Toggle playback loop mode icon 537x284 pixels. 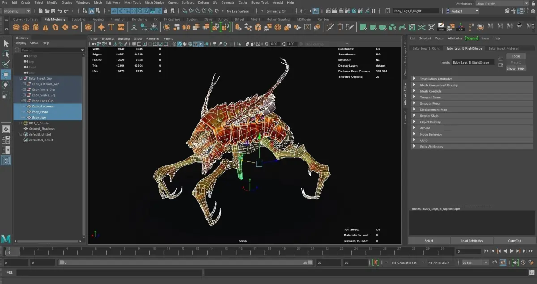[x=495, y=263]
